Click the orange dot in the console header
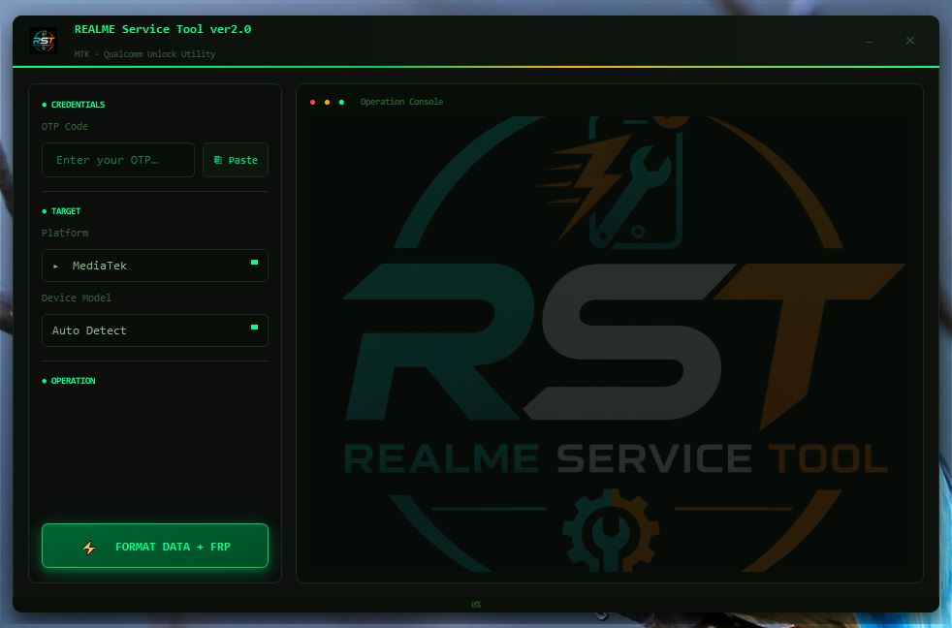This screenshot has height=628, width=952. tap(328, 102)
